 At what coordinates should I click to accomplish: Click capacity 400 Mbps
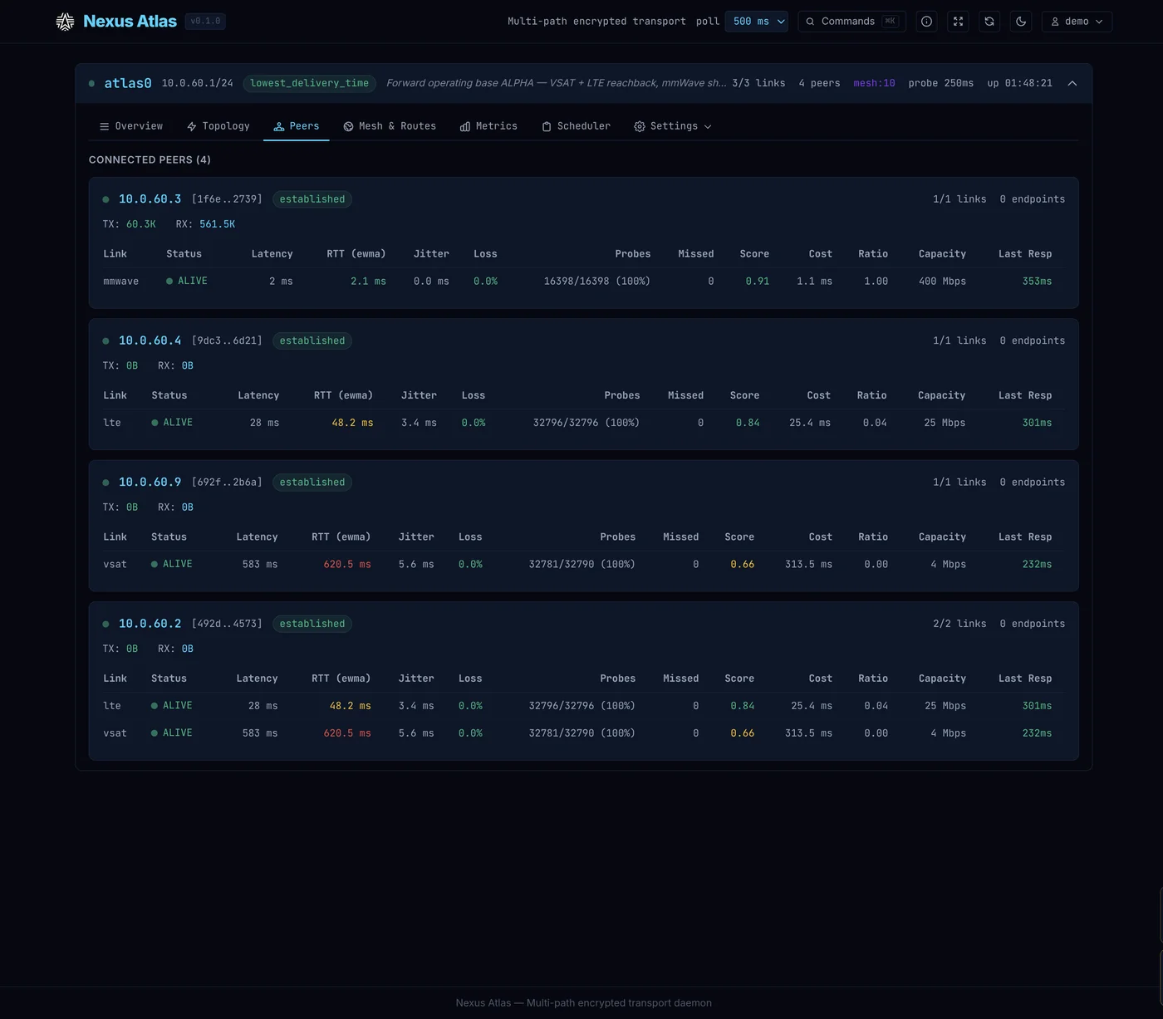click(942, 282)
